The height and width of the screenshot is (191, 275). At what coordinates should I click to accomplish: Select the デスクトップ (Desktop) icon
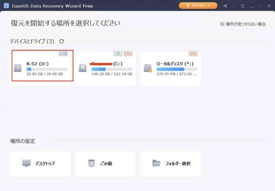(26, 163)
